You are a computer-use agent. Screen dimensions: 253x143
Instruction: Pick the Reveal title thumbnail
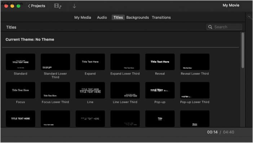click(x=160, y=62)
